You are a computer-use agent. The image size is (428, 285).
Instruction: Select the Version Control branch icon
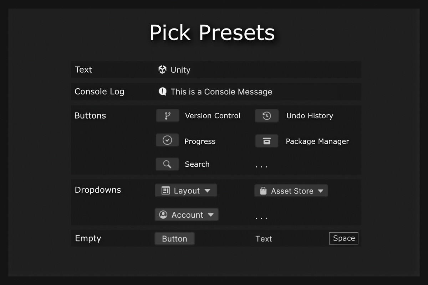tap(167, 115)
